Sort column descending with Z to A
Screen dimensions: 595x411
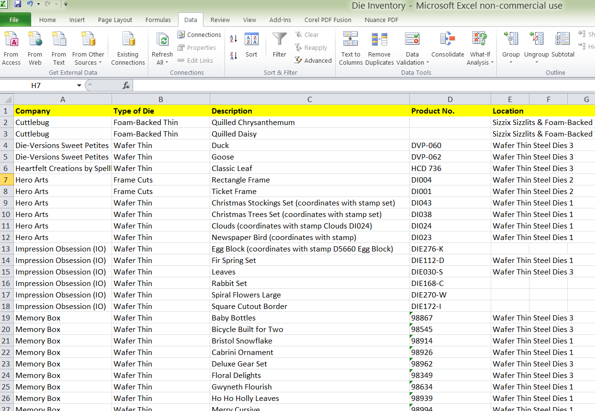coord(234,56)
